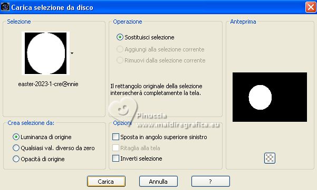Click the Carica button
The width and height of the screenshot is (317, 190).
tap(106, 182)
